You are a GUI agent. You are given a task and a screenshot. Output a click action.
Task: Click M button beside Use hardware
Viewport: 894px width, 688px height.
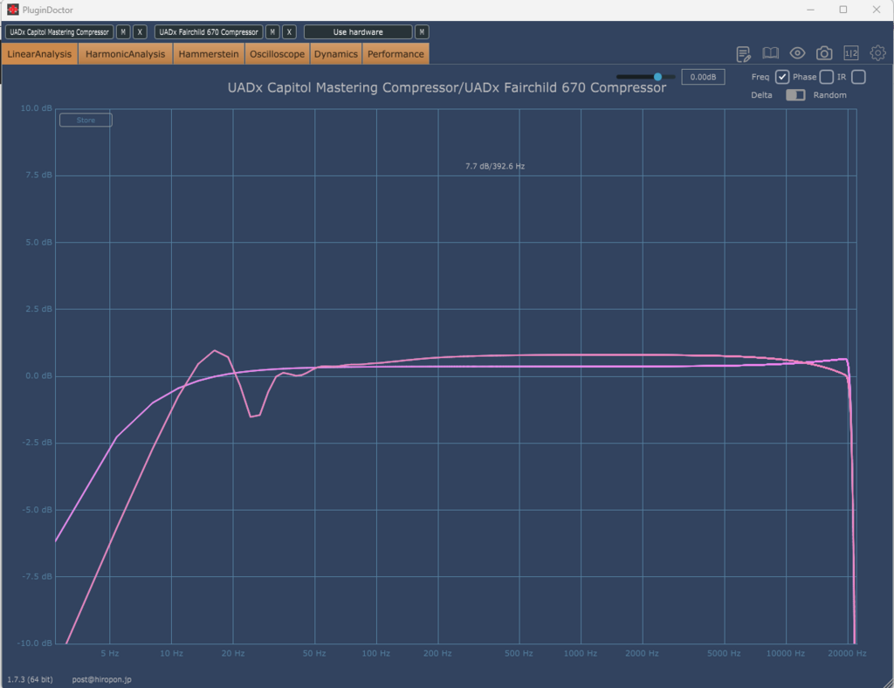tap(422, 32)
